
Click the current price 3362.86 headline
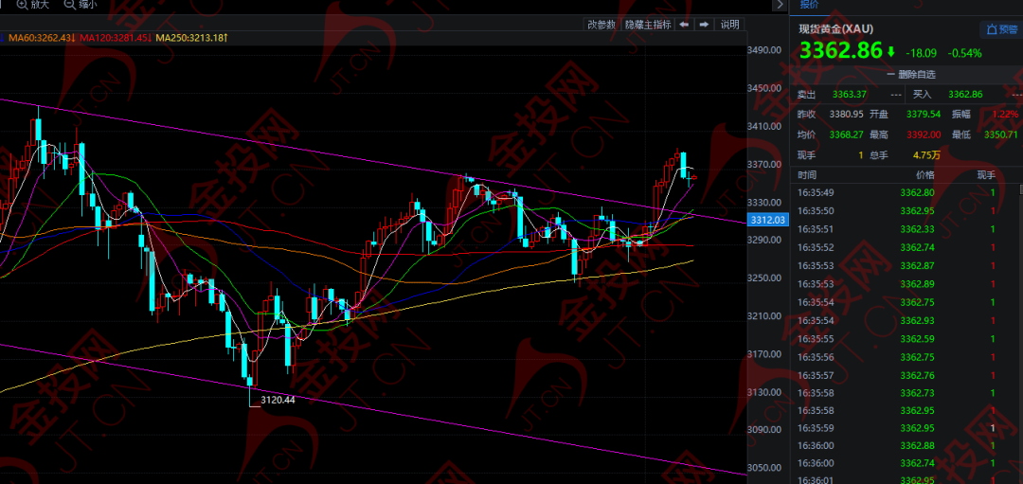click(x=841, y=51)
